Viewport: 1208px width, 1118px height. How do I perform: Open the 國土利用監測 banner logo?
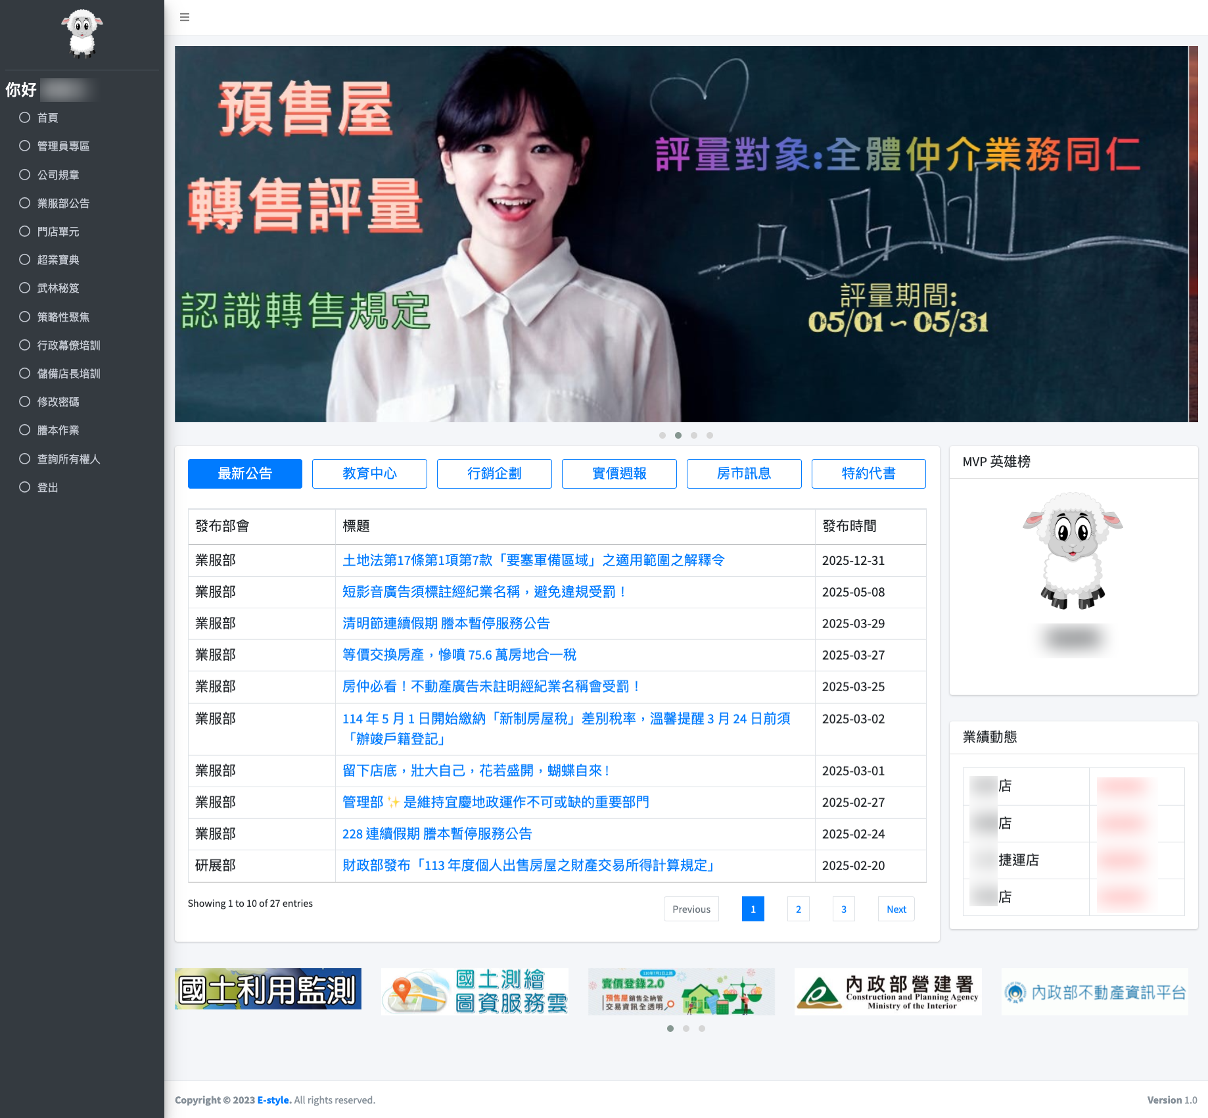268,989
